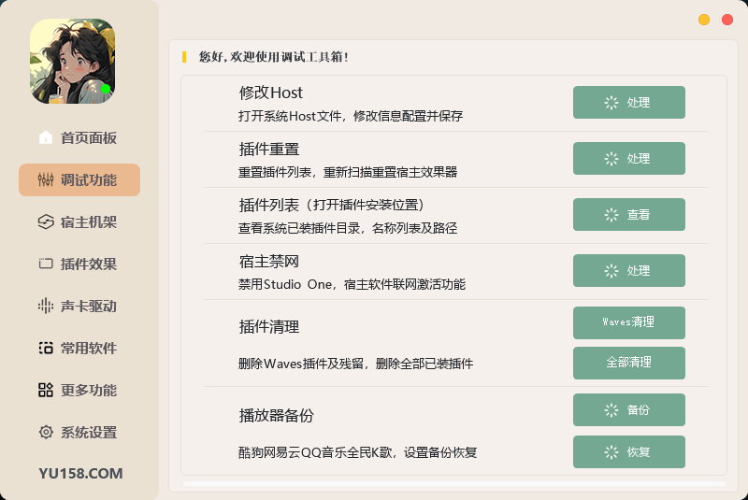Click the spinner icon in 恢复 button
748x500 pixels.
(611, 451)
